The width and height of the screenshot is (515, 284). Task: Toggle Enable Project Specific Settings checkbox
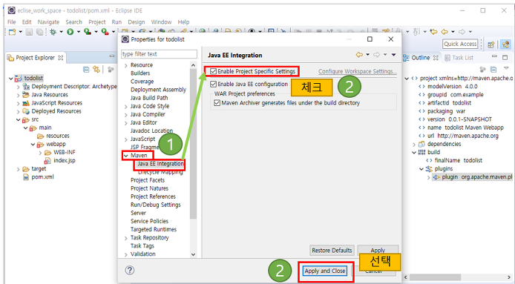tap(214, 71)
